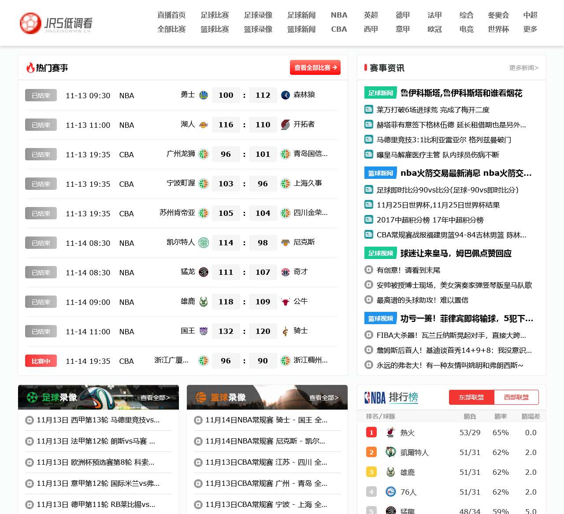Click the 足球新闻 category tag
This screenshot has width=564, height=514.
[380, 93]
